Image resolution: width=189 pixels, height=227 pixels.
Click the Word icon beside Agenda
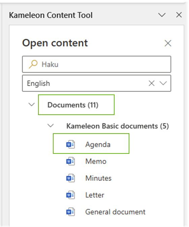(x=70, y=144)
